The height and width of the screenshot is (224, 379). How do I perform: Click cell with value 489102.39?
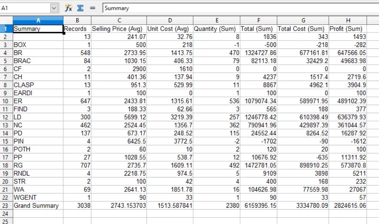pyautogui.click(x=348, y=101)
